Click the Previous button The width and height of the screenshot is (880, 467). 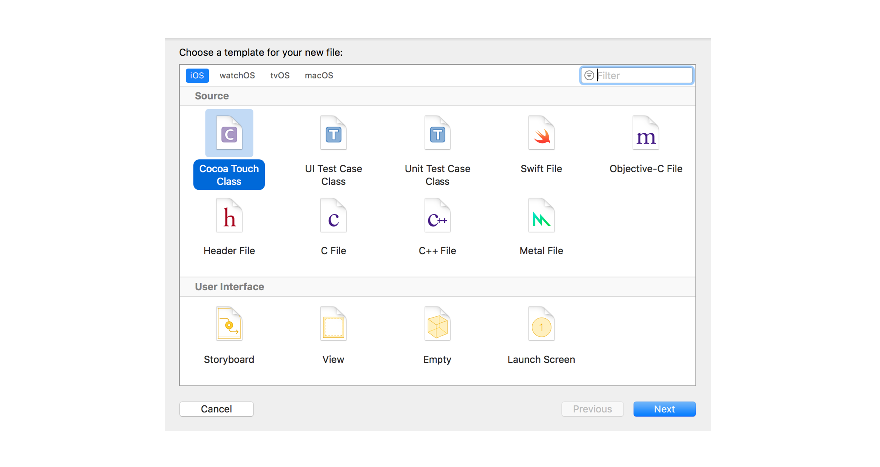pos(592,409)
